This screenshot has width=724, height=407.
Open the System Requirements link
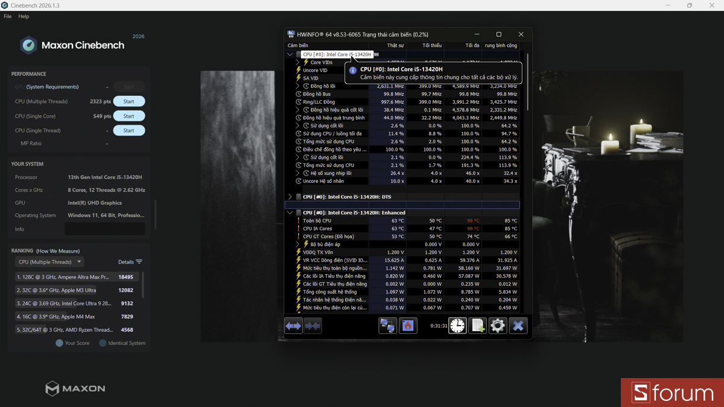(x=52, y=87)
